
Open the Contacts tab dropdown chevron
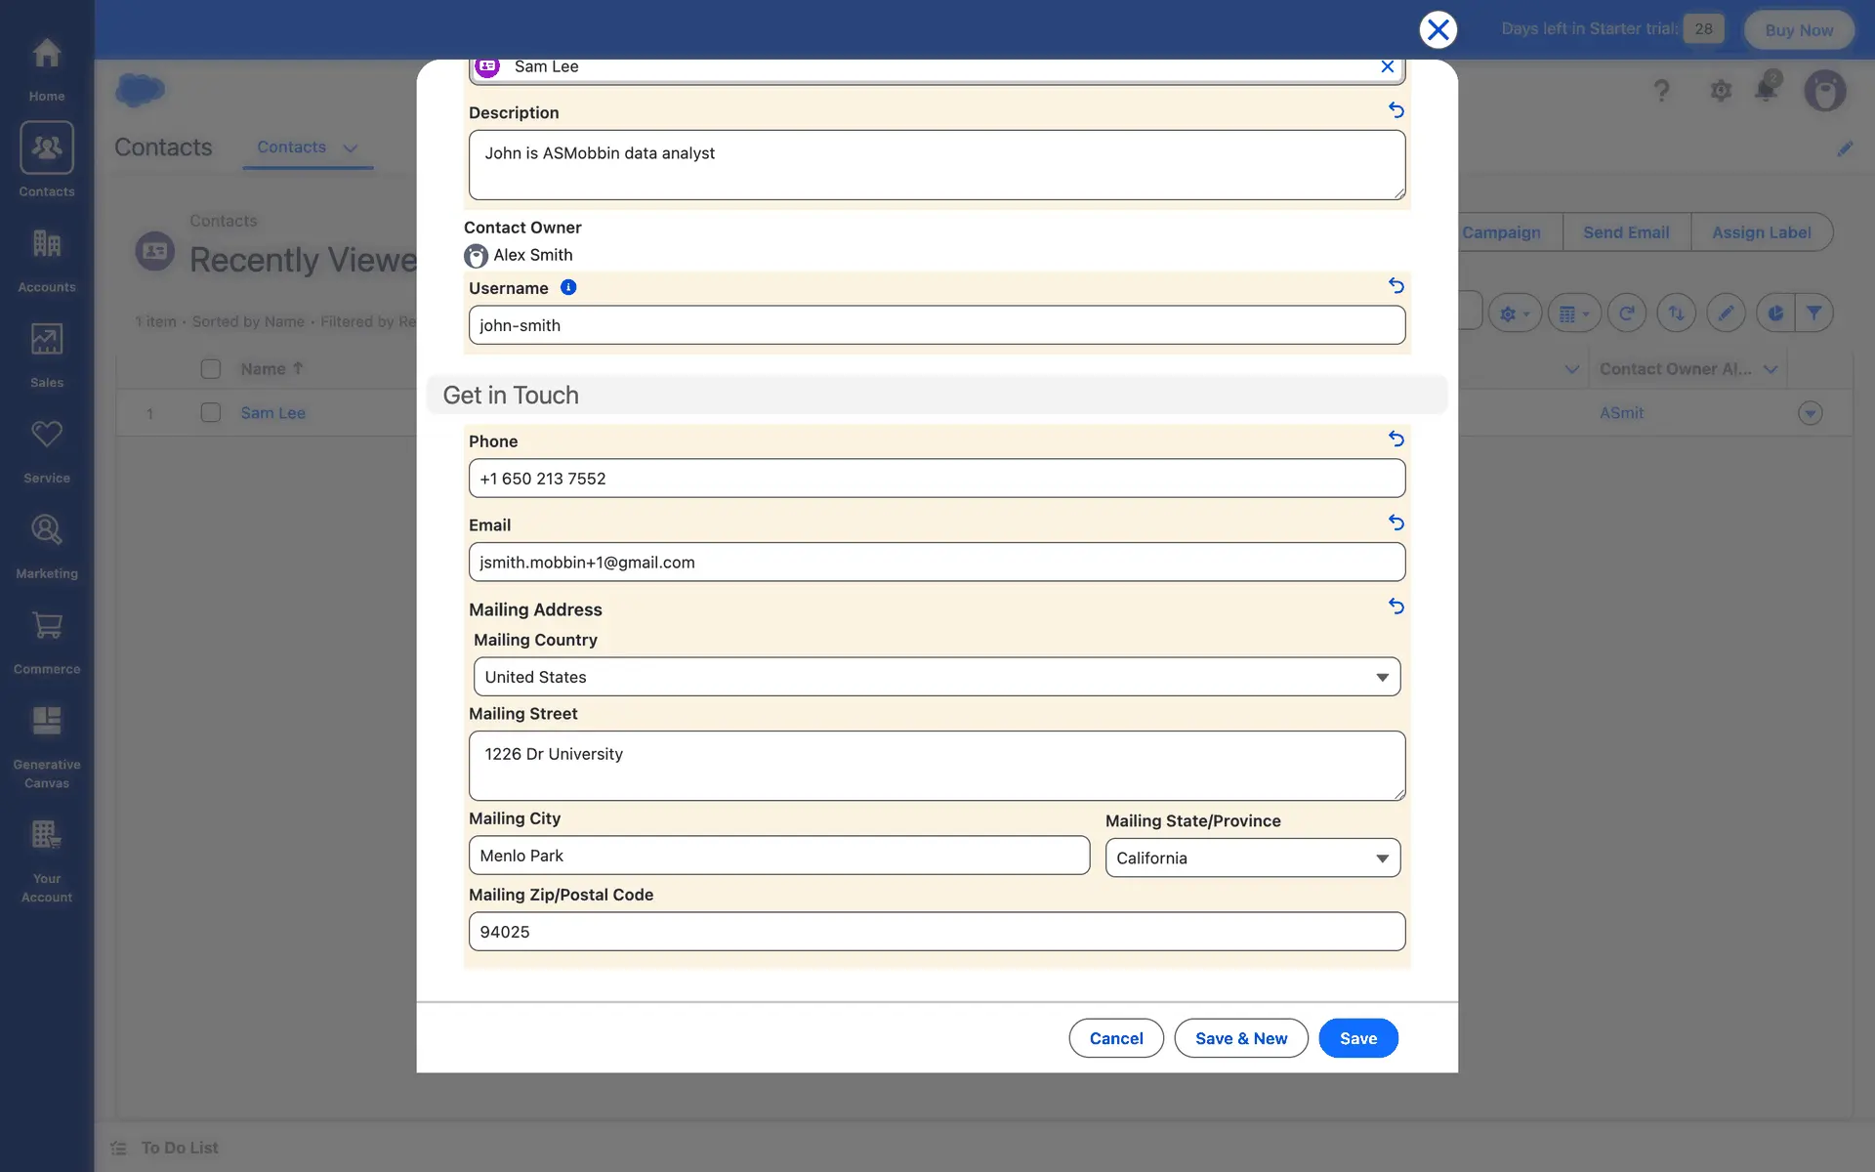(x=350, y=148)
